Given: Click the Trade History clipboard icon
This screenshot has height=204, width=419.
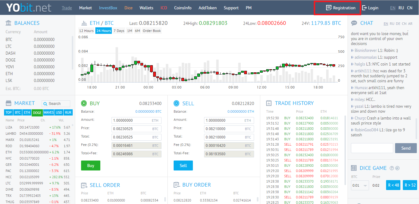Looking at the screenshot, I should (x=269, y=103).
